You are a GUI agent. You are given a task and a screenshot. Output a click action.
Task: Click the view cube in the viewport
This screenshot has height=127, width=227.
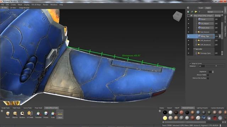[178, 16]
